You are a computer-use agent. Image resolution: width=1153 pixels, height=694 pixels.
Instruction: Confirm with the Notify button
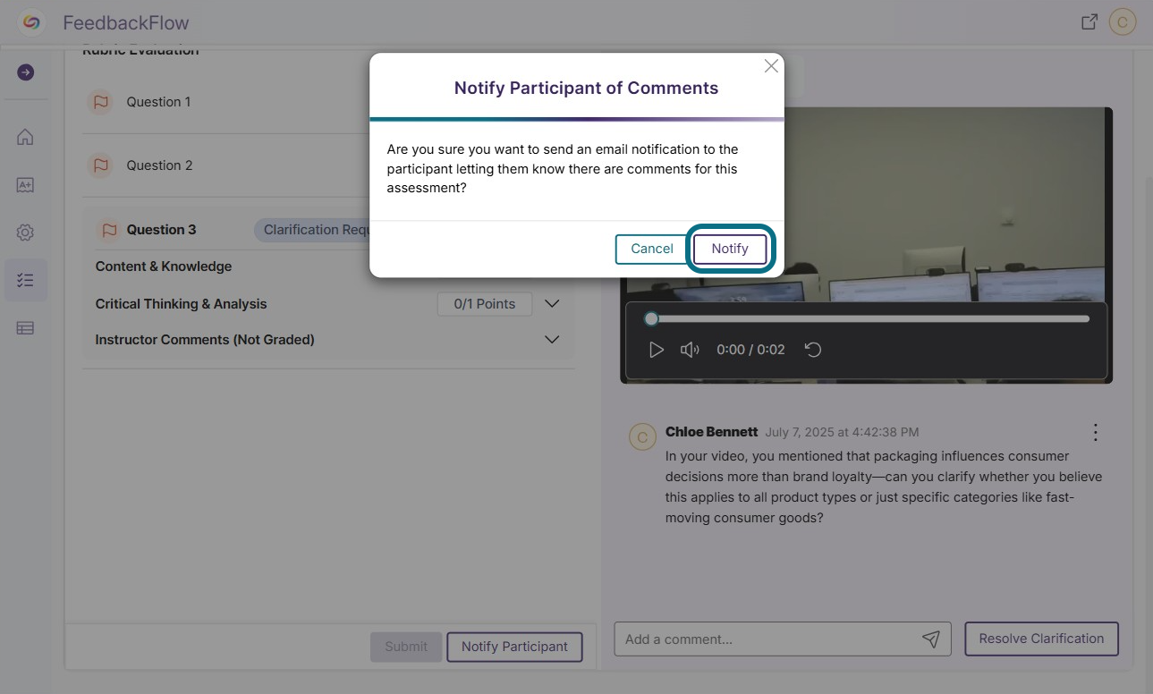[730, 249]
